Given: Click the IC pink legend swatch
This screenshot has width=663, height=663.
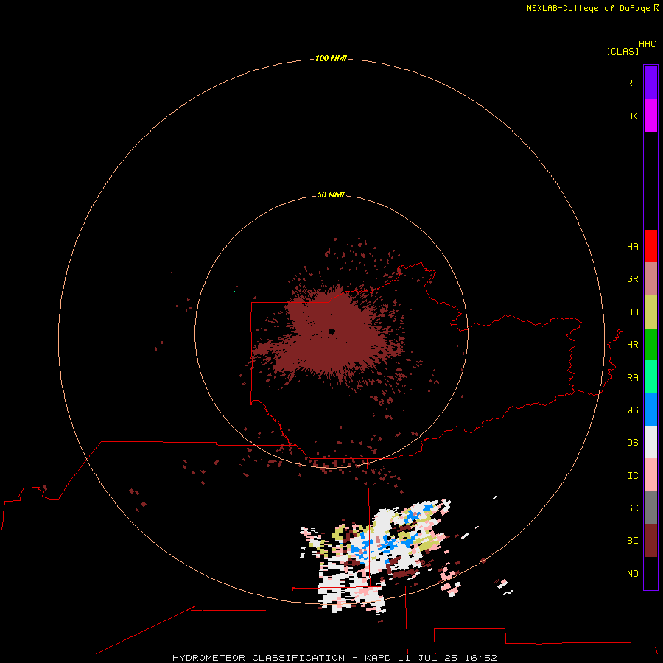Looking at the screenshot, I should pyautogui.click(x=650, y=475).
